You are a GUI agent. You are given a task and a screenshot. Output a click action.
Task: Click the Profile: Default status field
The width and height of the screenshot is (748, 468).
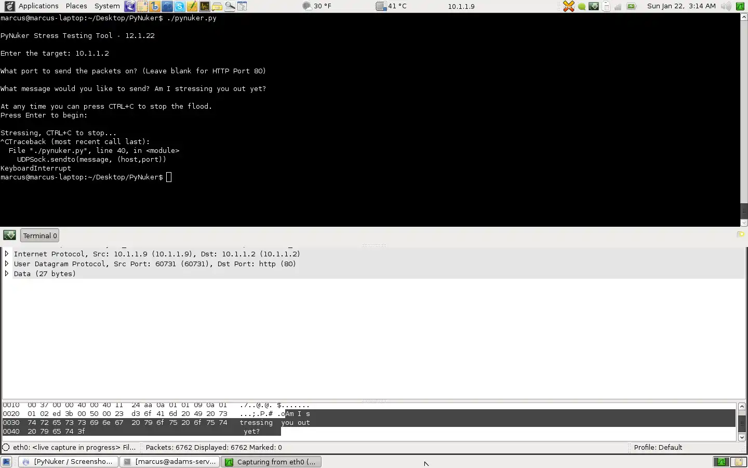tap(658, 447)
